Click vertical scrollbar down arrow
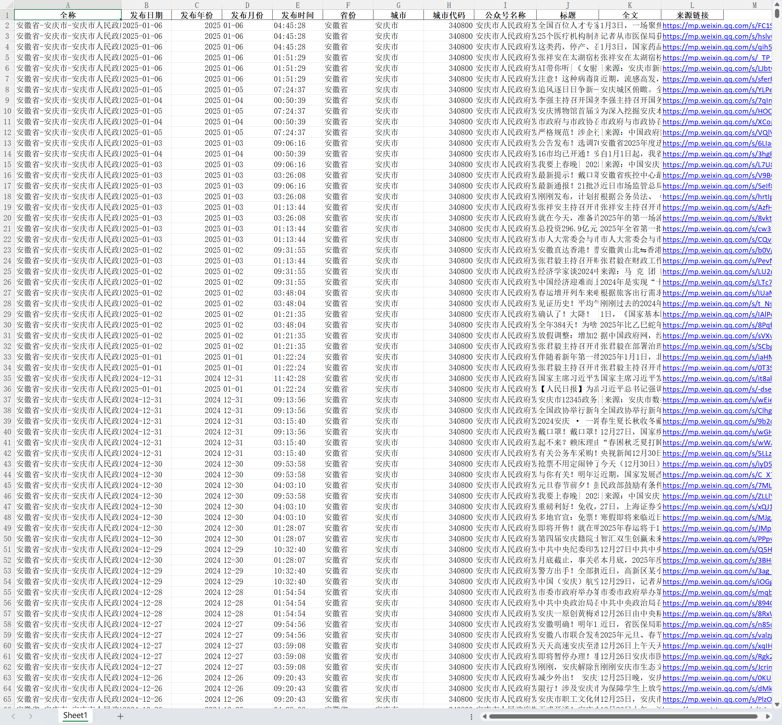 [x=777, y=705]
